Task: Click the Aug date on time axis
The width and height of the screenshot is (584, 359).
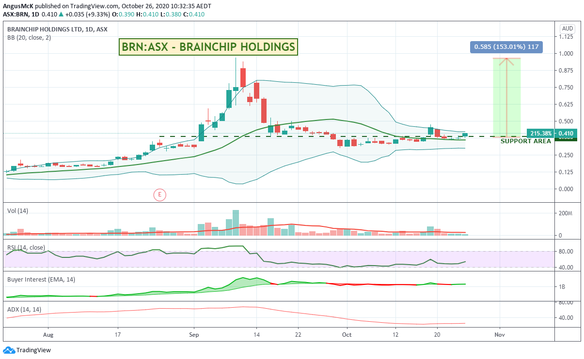Action: click(x=48, y=334)
